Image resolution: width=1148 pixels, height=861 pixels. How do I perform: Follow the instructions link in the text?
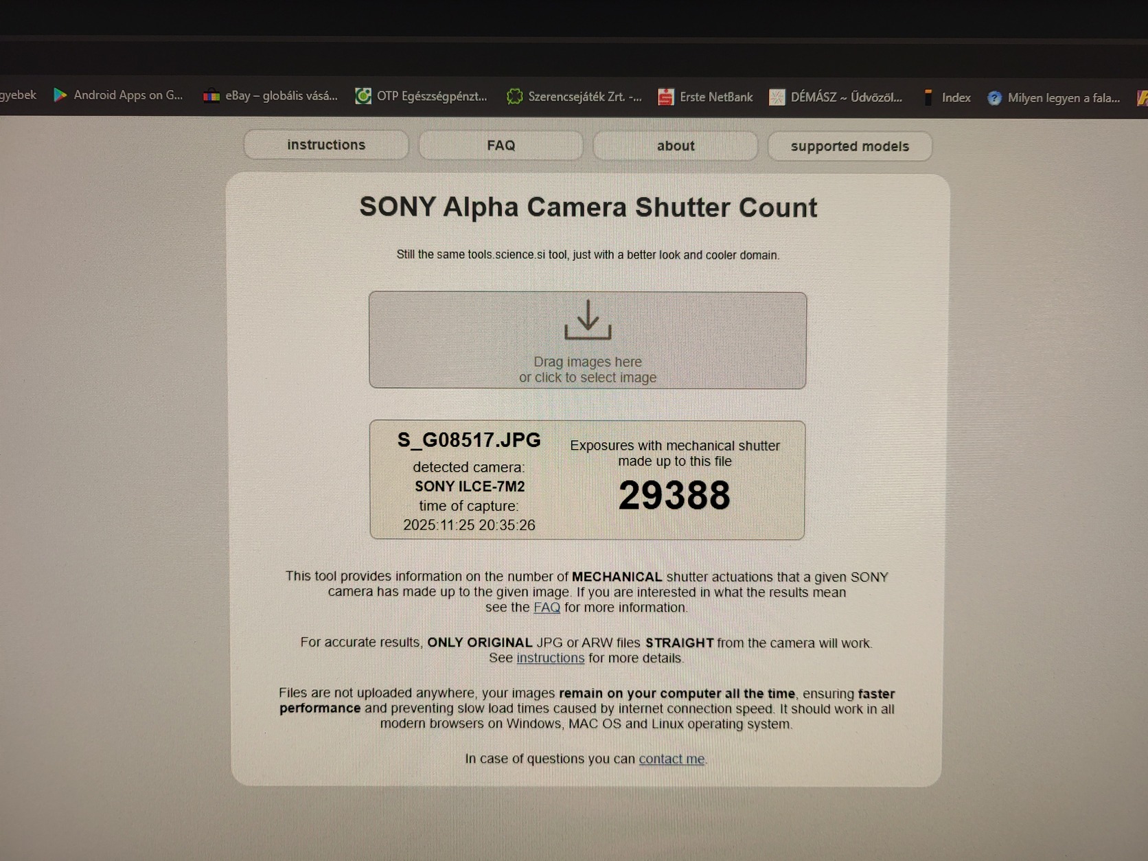(x=550, y=658)
